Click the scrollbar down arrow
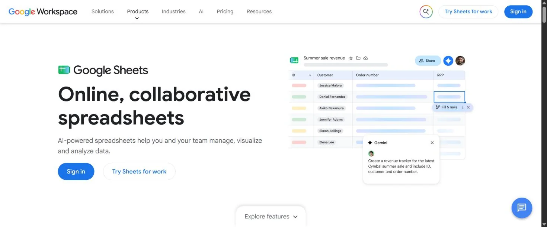 pyautogui.click(x=544, y=224)
